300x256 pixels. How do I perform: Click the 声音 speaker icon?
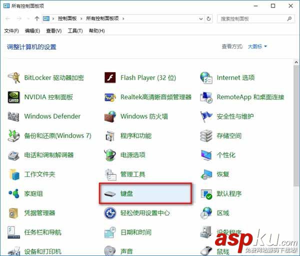pos(110,250)
